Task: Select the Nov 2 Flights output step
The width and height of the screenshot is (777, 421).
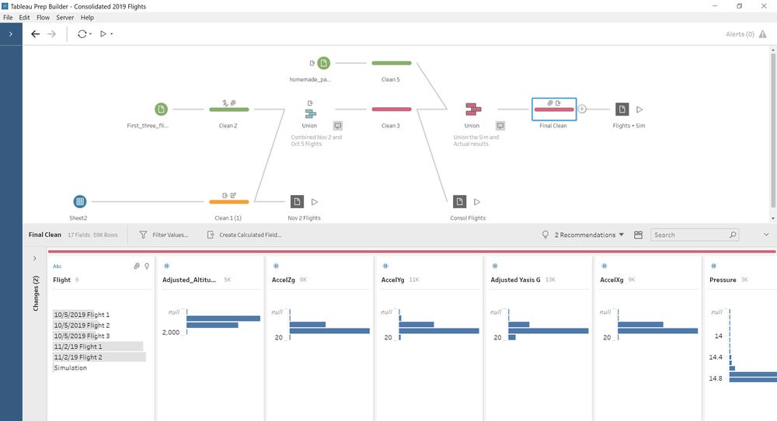Action: (x=297, y=202)
